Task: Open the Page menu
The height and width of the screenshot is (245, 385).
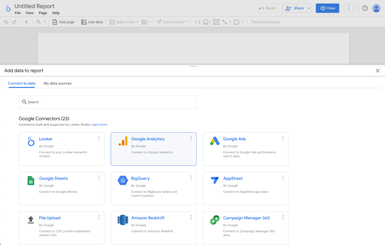Action: pos(43,13)
